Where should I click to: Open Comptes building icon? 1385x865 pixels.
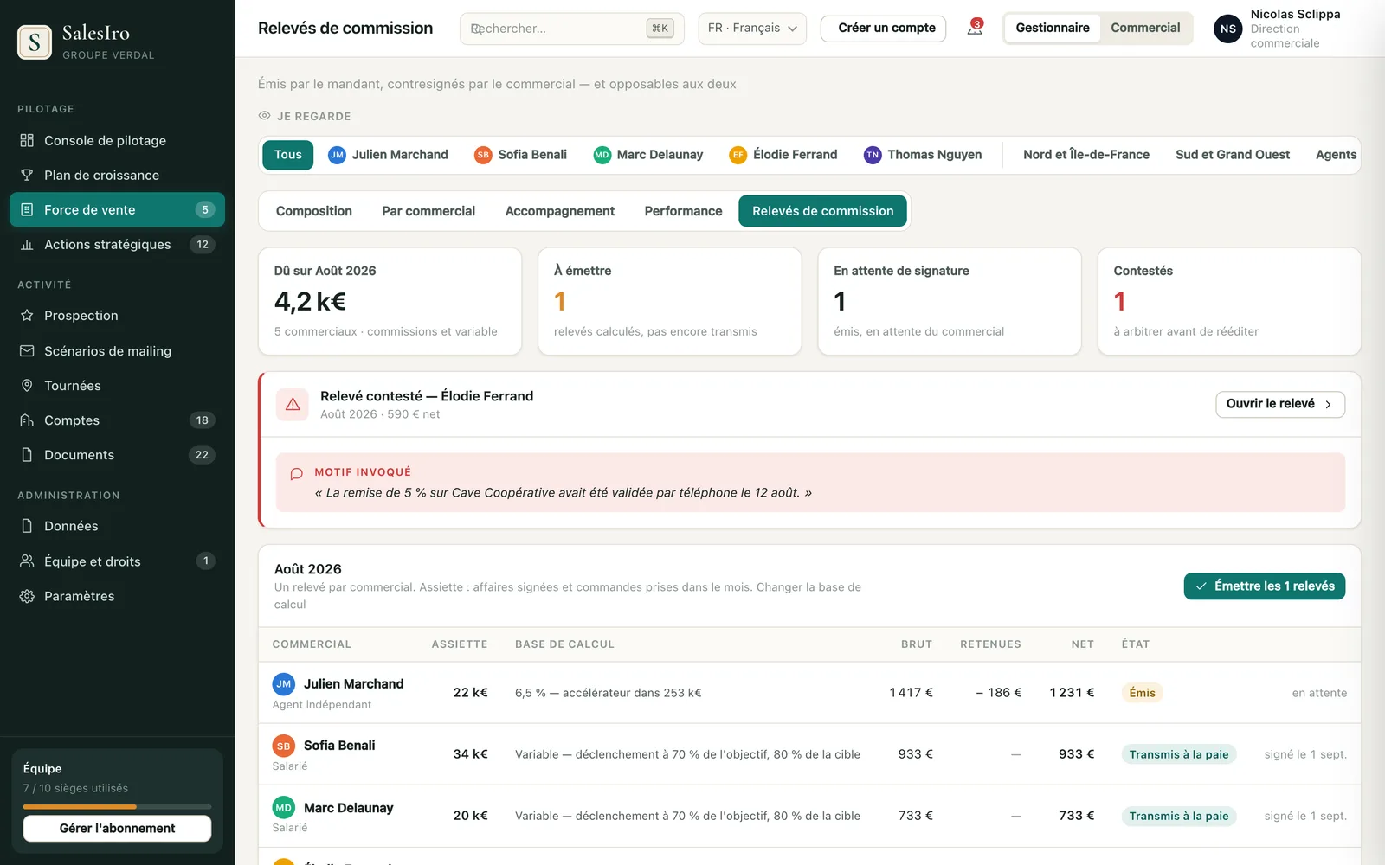point(27,420)
